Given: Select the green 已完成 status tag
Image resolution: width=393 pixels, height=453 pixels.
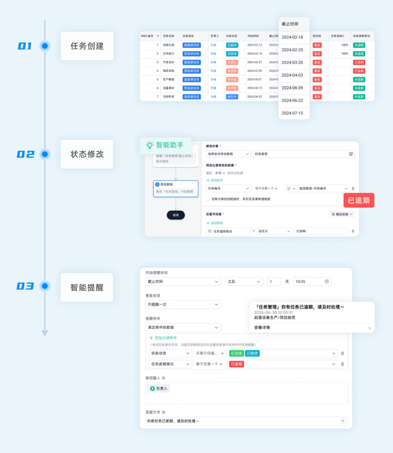Looking at the screenshot, I should tap(236, 353).
